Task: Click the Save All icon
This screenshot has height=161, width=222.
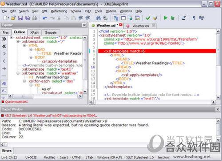Action: [x=28, y=18]
